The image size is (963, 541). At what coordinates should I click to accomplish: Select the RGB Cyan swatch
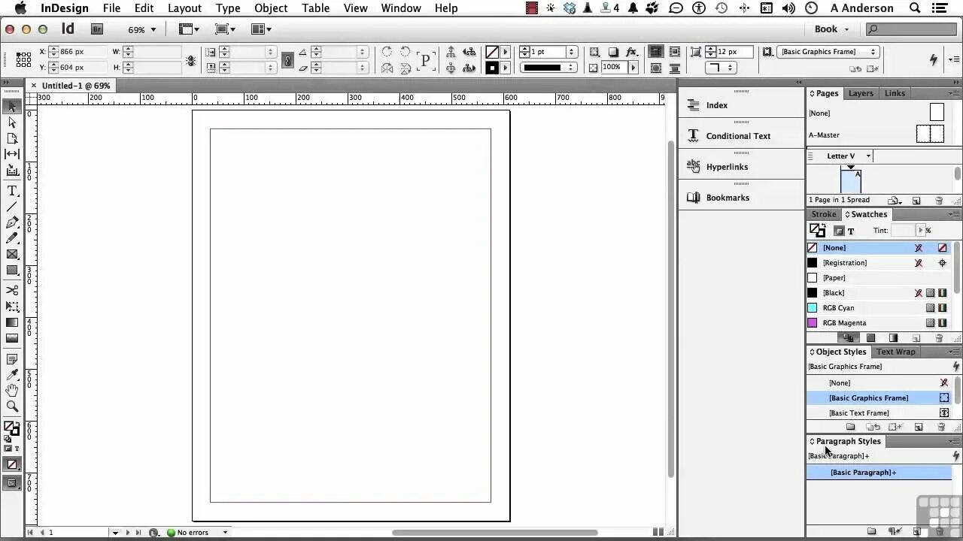point(879,308)
